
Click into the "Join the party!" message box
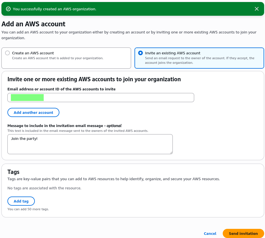[x=90, y=144]
